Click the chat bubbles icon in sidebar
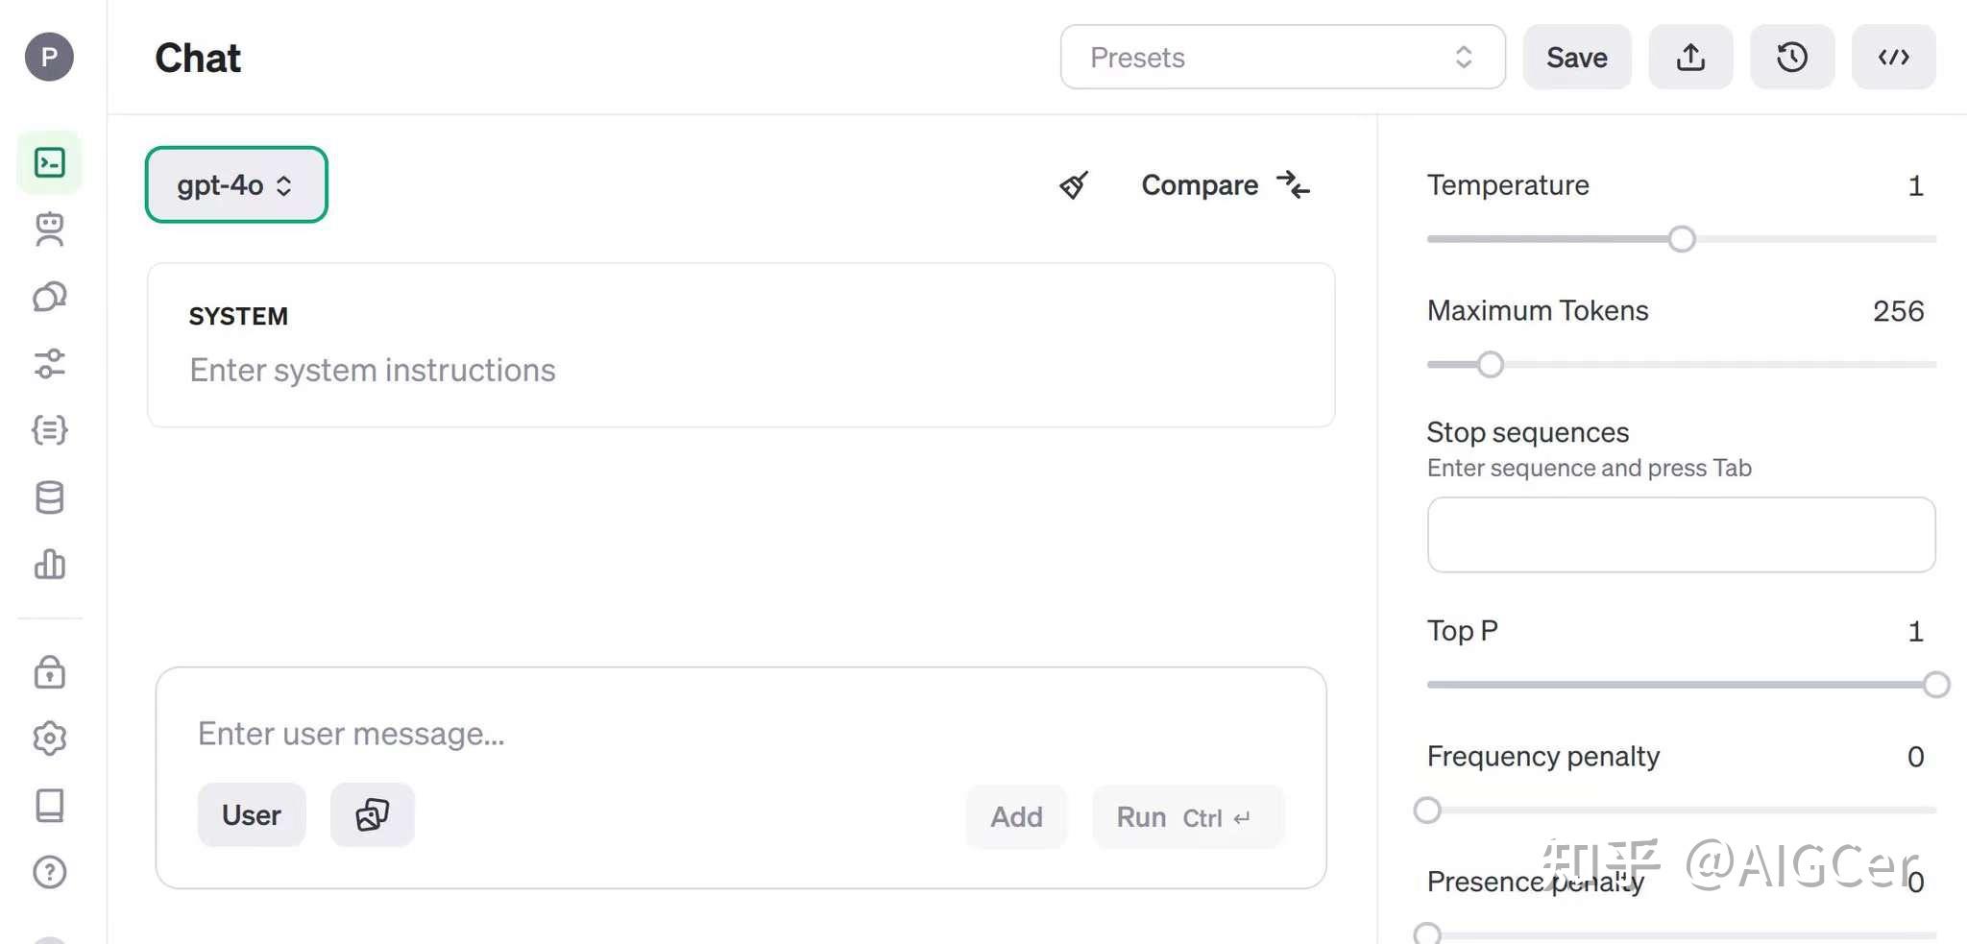The width and height of the screenshot is (1967, 944). point(50,297)
